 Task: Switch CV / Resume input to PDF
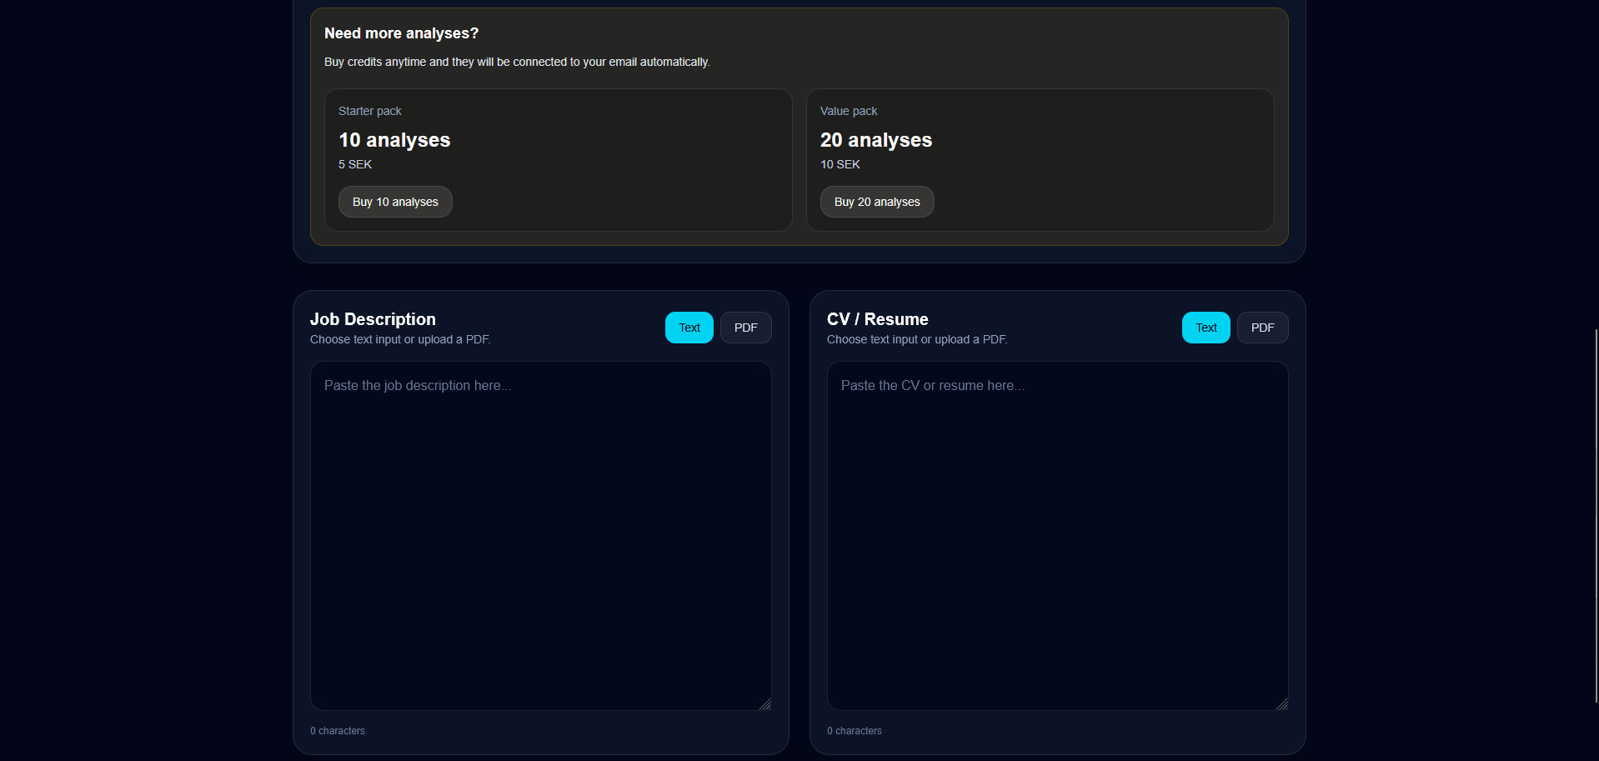coord(1263,328)
